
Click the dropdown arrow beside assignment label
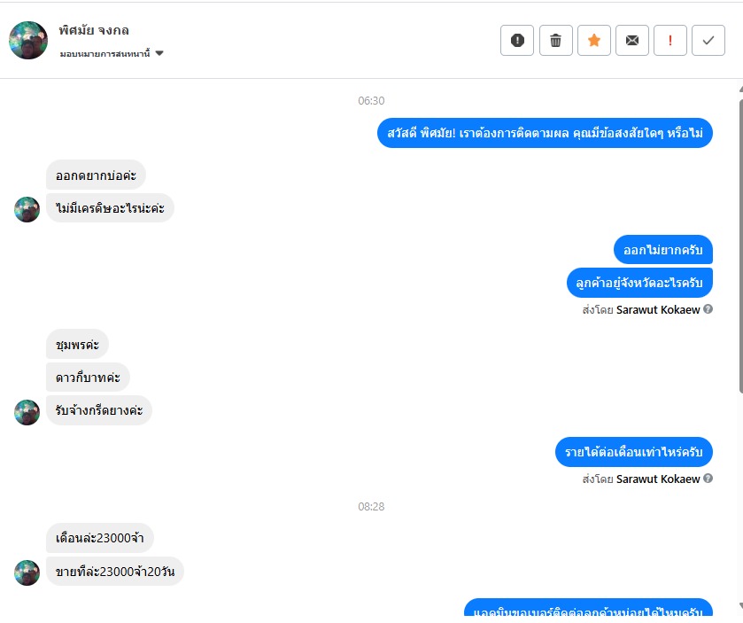coord(159,53)
